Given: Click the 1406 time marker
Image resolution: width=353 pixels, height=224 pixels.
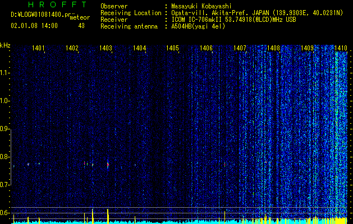Looking at the screenshot, I should pyautogui.click(x=206, y=48).
